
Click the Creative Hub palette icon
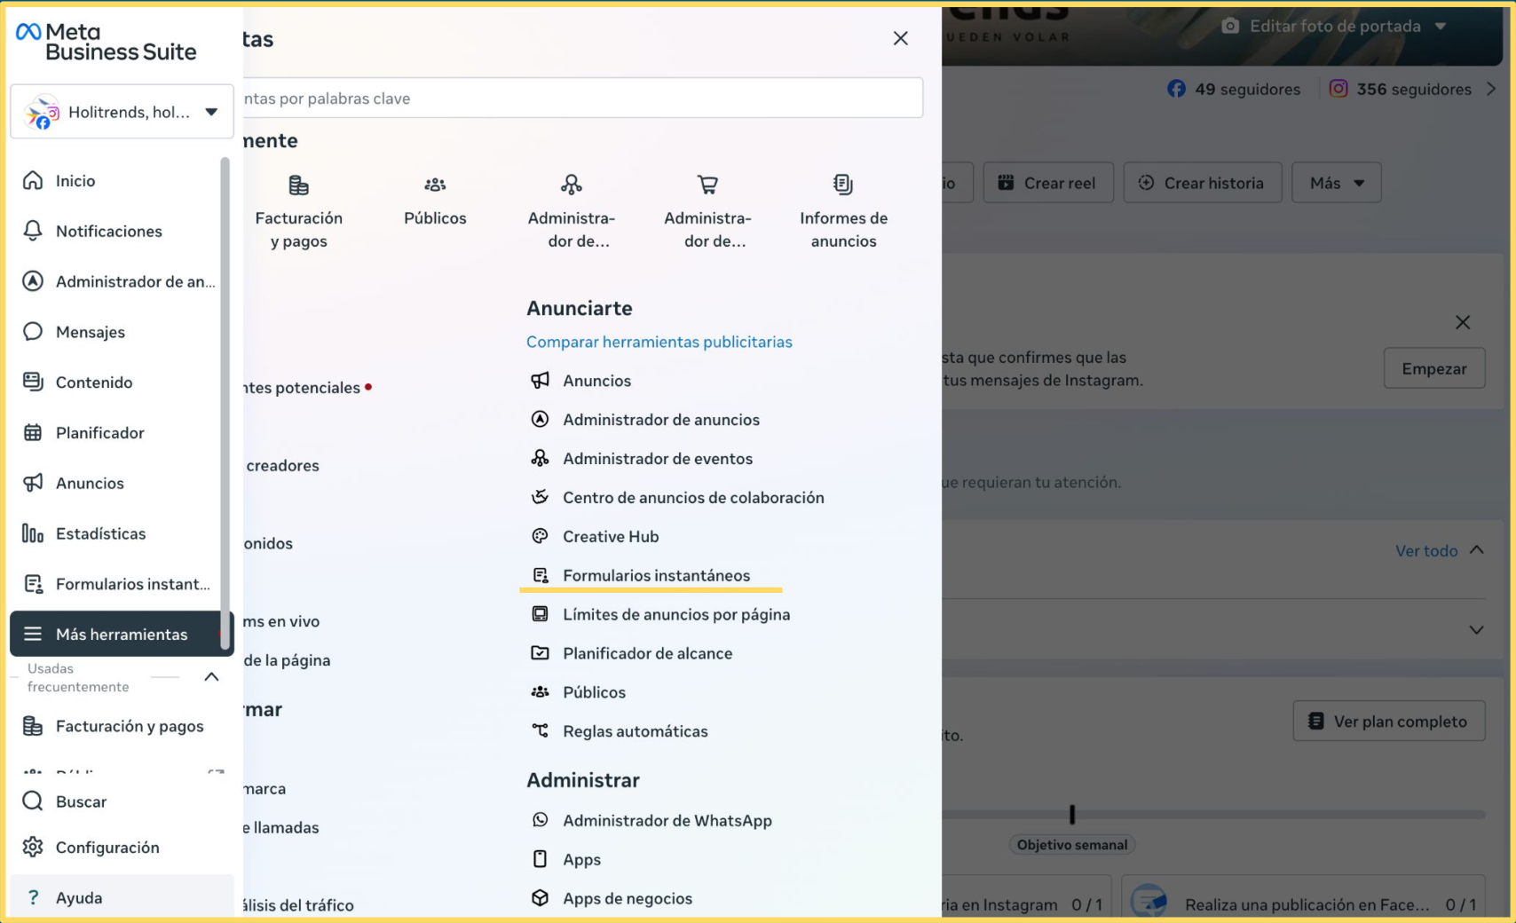click(540, 537)
